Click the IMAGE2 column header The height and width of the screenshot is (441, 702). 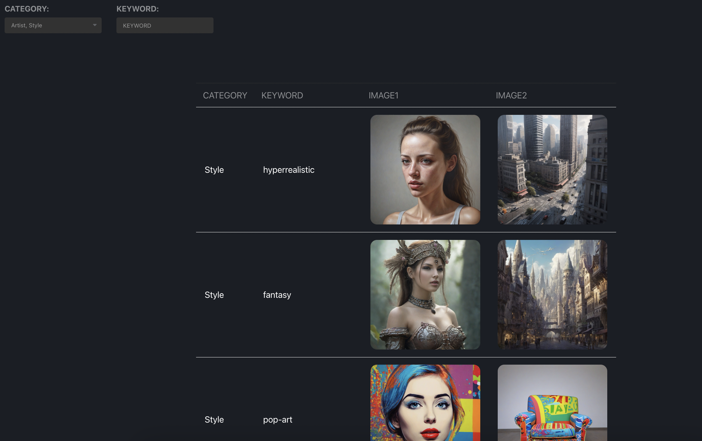pyautogui.click(x=511, y=95)
